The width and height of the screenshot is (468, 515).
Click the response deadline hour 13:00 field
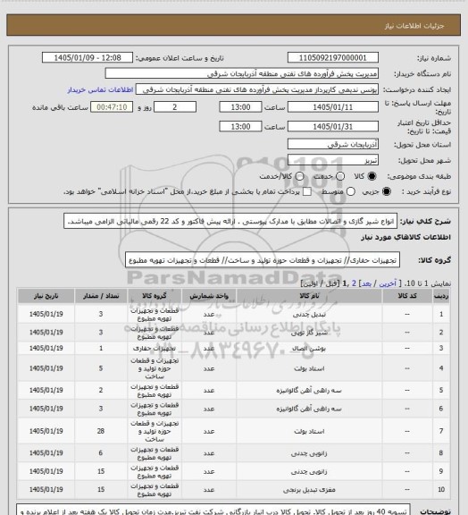coord(240,107)
